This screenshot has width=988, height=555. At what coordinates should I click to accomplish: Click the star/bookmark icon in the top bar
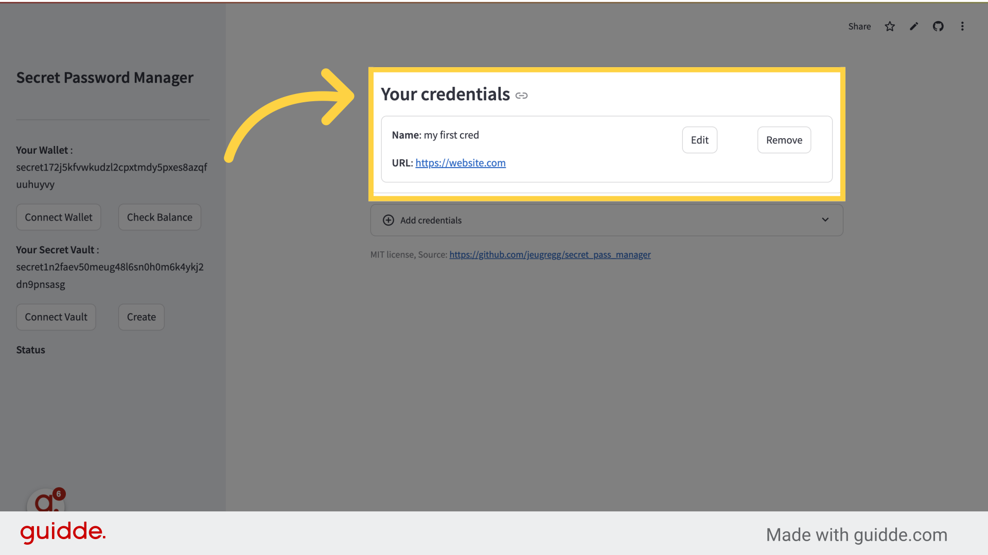point(890,26)
